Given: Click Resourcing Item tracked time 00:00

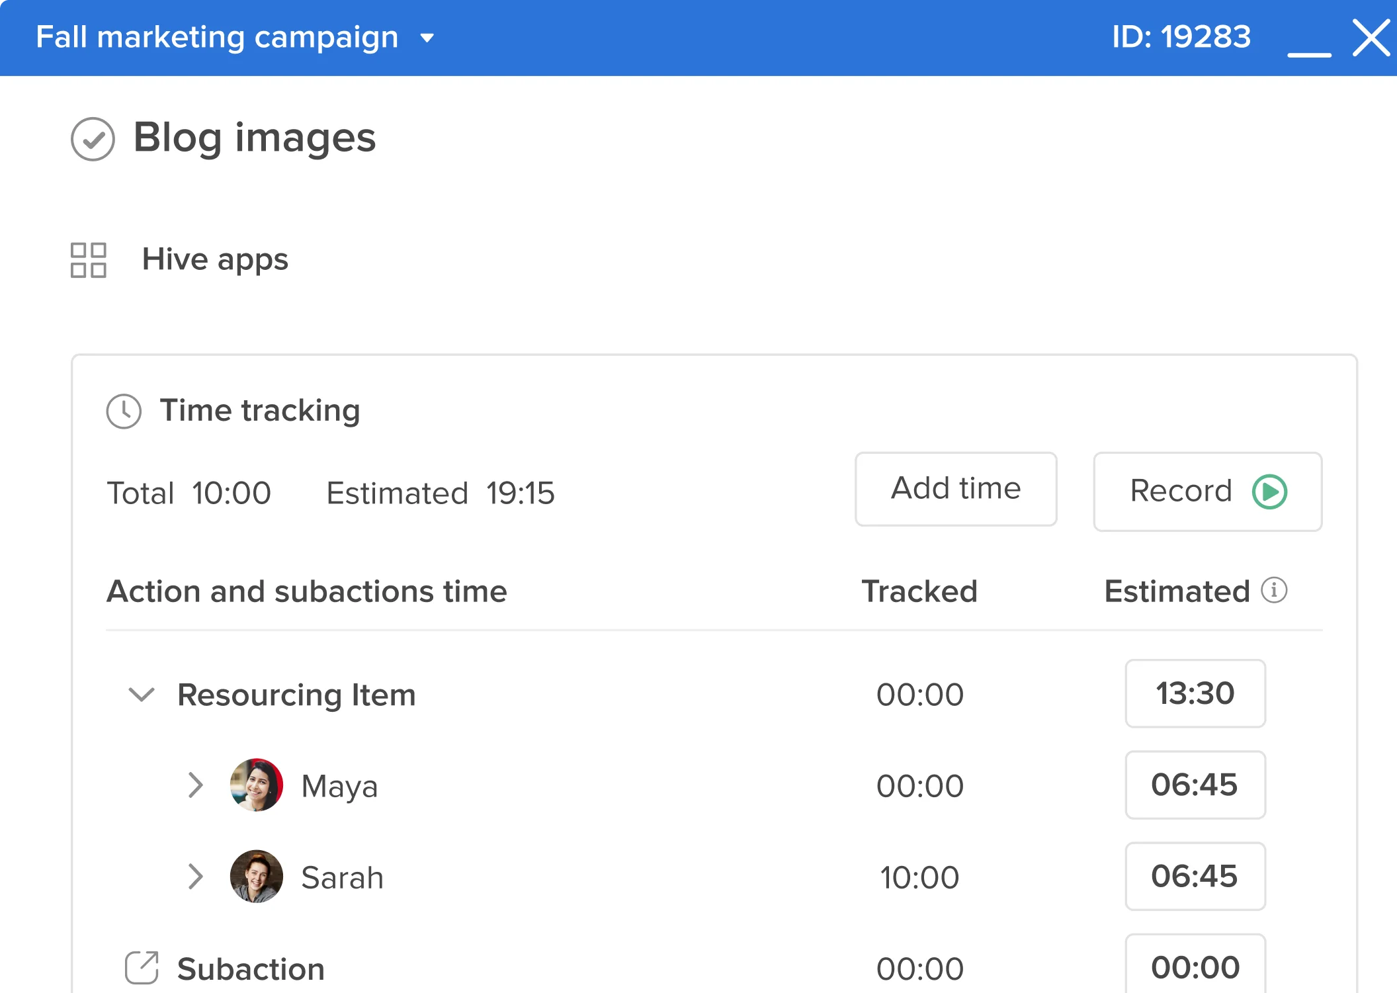Looking at the screenshot, I should tap(919, 695).
